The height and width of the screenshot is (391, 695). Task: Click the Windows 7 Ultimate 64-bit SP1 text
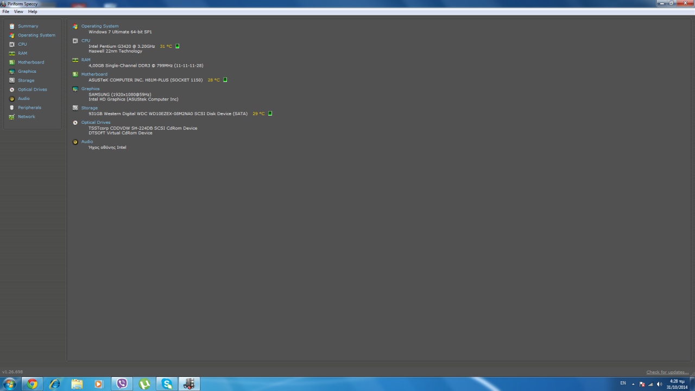(120, 32)
